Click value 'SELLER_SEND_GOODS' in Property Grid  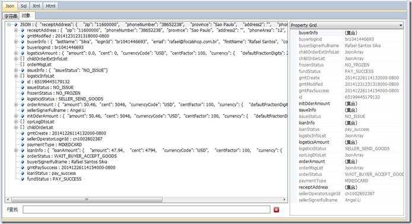point(367,149)
